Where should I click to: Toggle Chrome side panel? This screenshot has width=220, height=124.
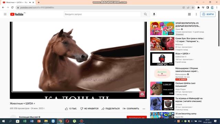tap(208, 8)
